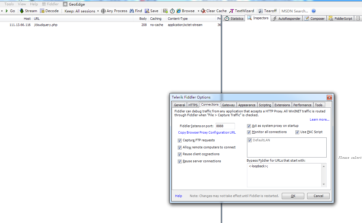This screenshot has height=223, width=362.
Task: Open the Appearance options tab
Action: point(247,105)
